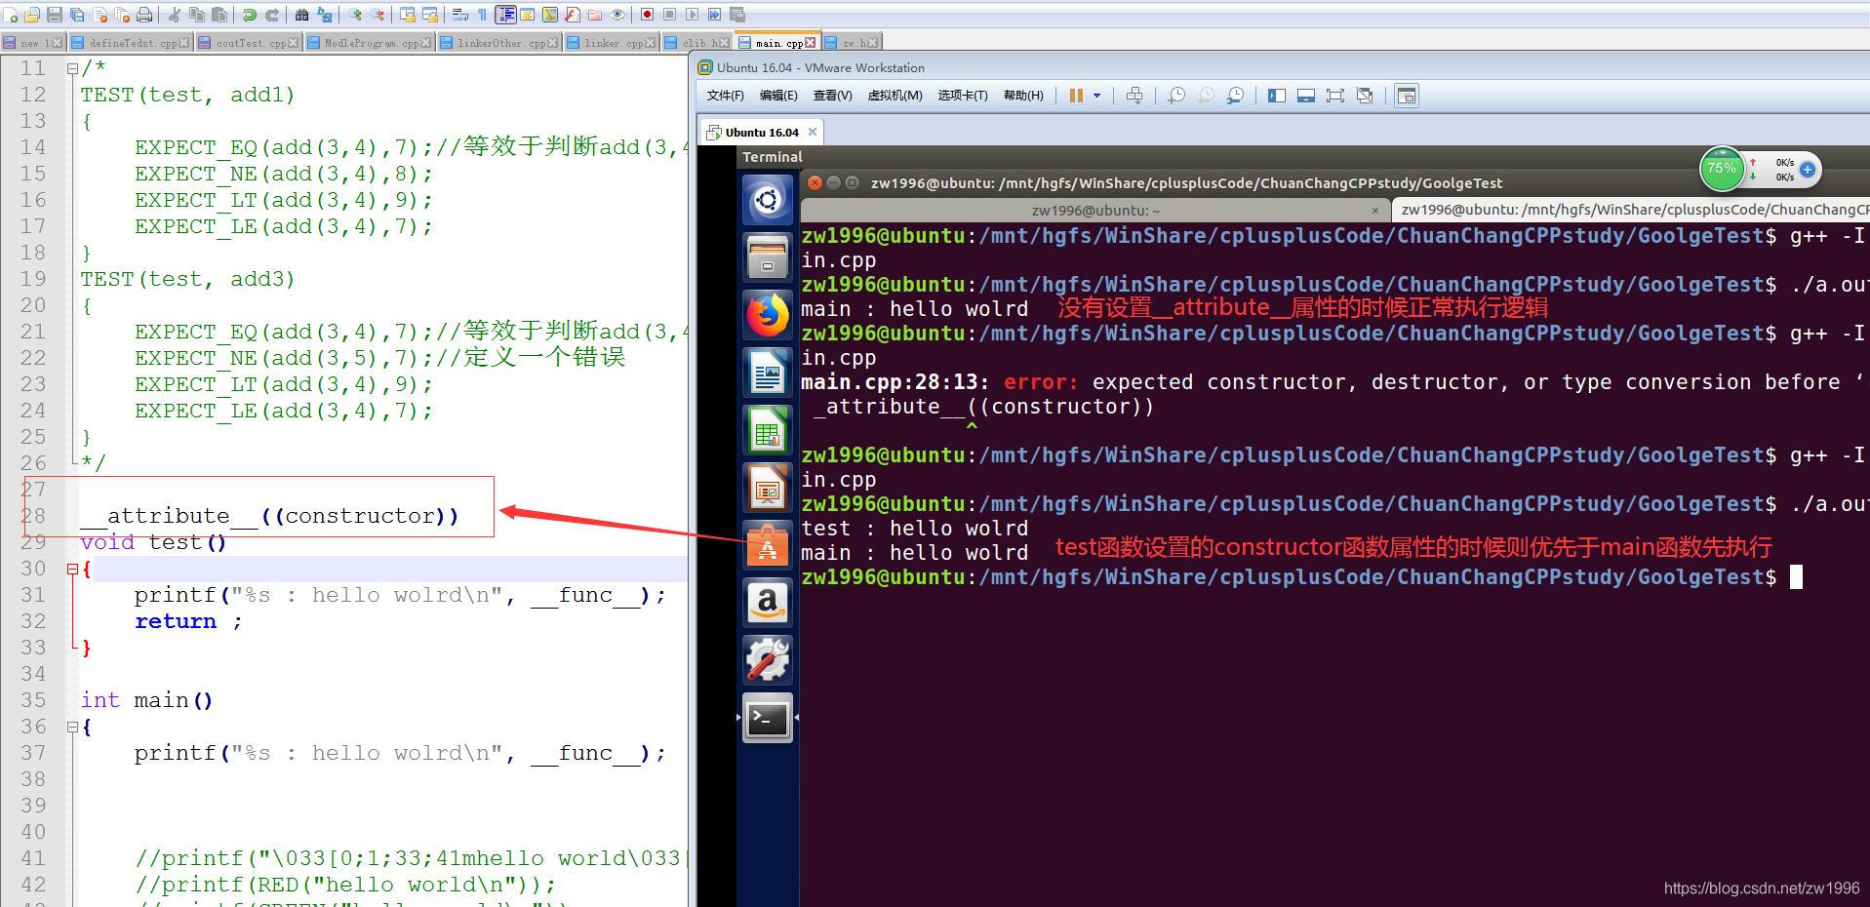1870x907 pixels.
Task: Toggle word wrap in Notepad++
Action: (x=459, y=15)
